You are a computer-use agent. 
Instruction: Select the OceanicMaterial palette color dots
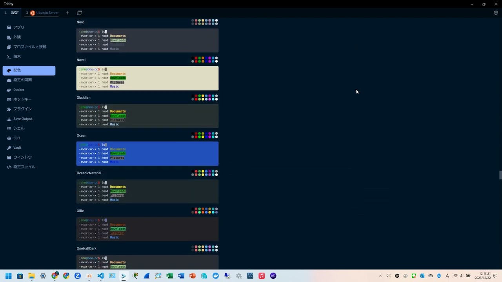pos(205,173)
